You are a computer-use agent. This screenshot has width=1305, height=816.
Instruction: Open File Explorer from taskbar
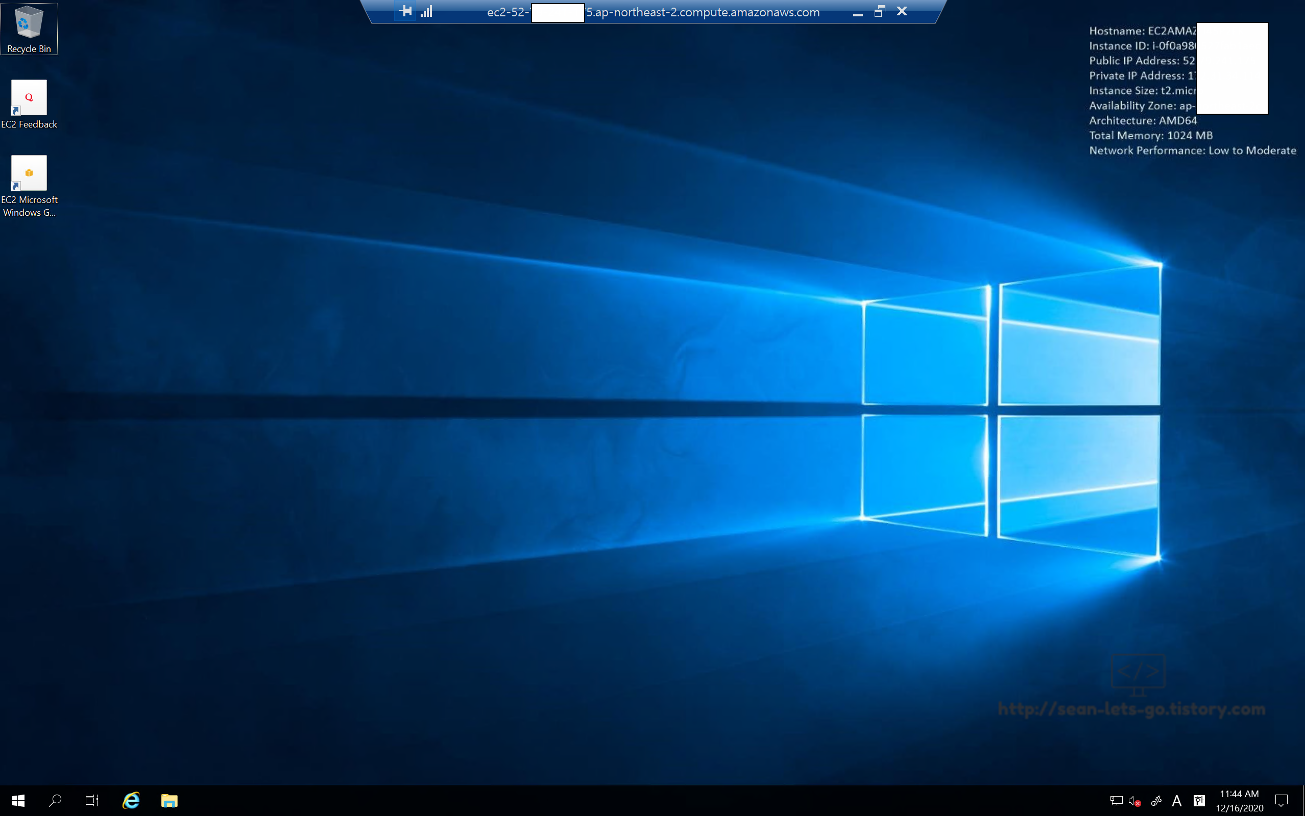(x=169, y=800)
